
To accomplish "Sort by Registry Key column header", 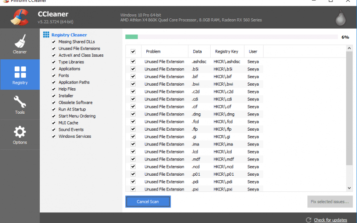I will 227,51.
